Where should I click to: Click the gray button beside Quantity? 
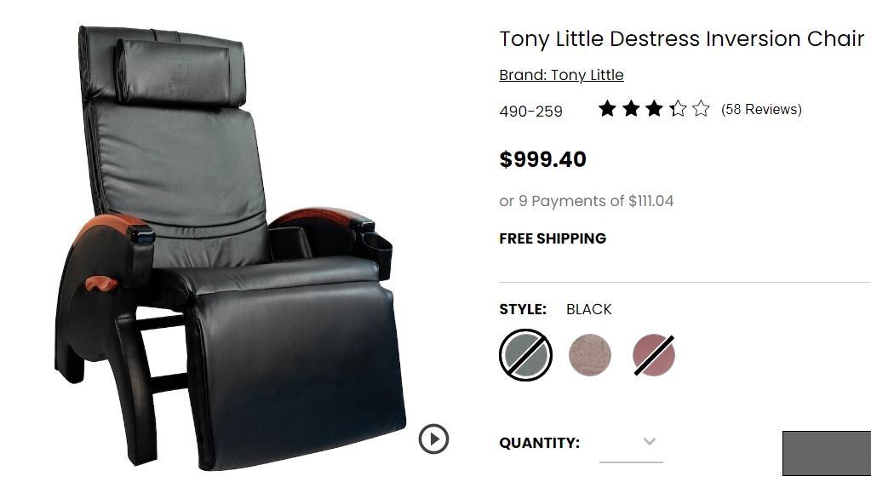tap(827, 453)
